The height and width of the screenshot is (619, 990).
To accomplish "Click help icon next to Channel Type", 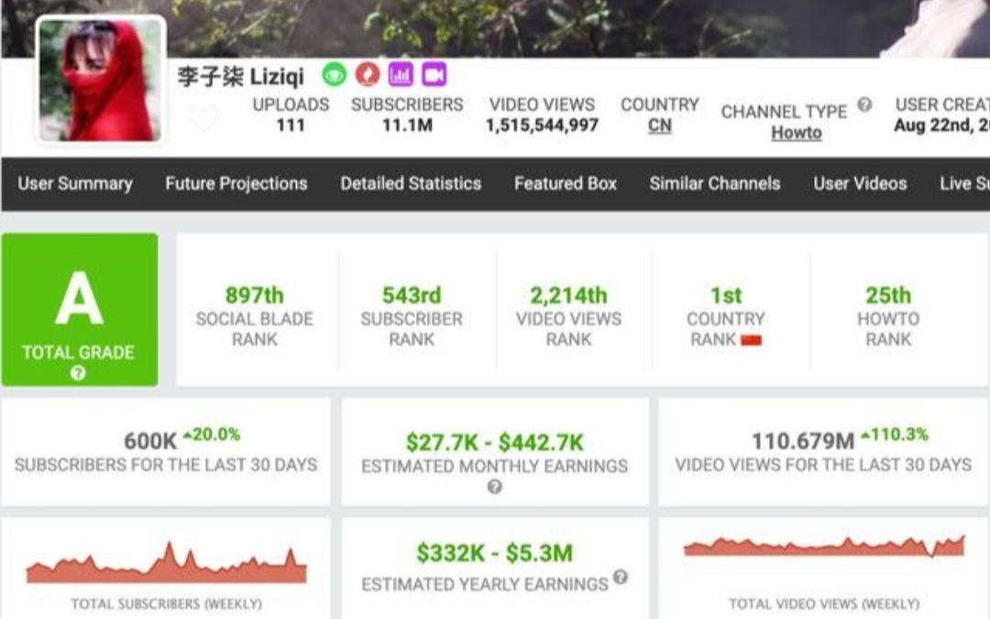I will tap(865, 104).
